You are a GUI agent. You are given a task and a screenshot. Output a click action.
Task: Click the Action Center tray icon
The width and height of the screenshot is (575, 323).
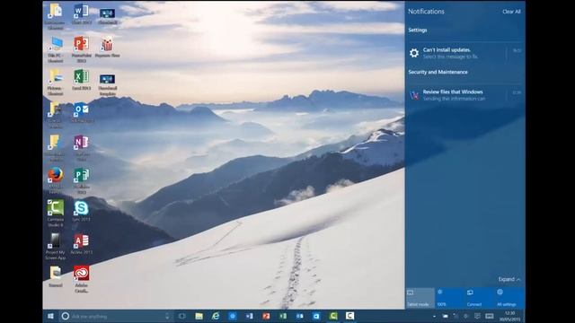pyautogui.click(x=477, y=316)
